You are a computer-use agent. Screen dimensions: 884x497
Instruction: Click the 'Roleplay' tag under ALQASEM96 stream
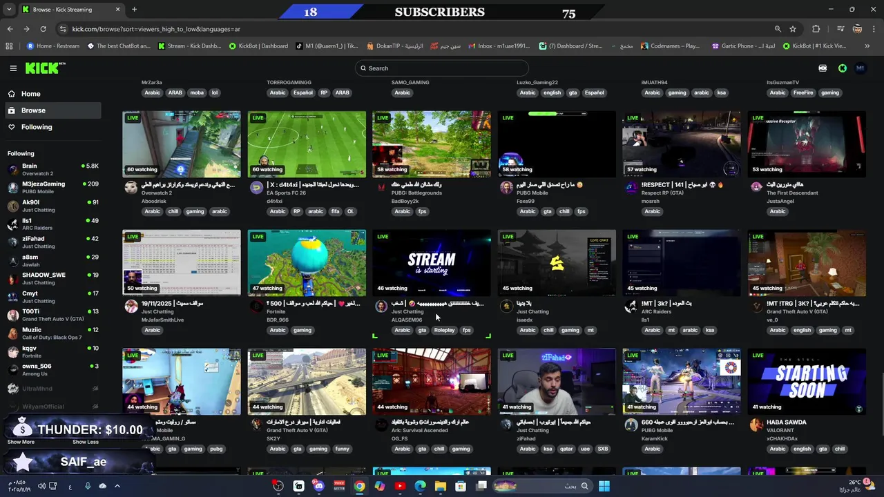(444, 330)
